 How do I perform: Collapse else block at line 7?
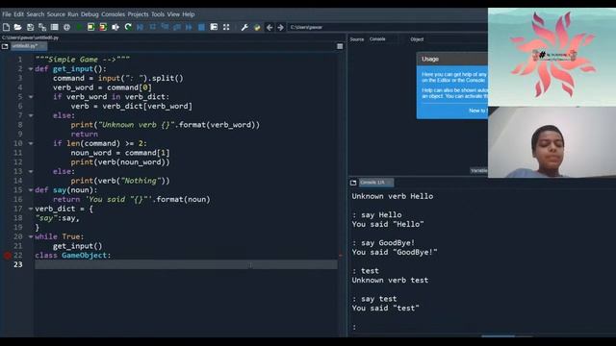(x=31, y=115)
